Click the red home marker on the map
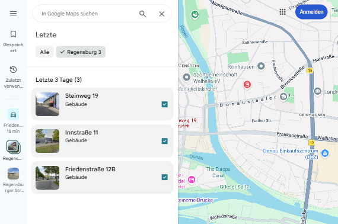The image size is (338, 224). click(247, 84)
